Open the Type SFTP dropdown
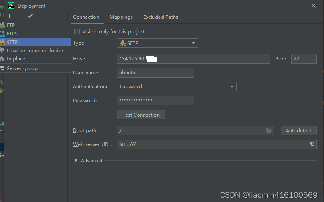Viewport: 324px width, 202px height. [x=157, y=43]
